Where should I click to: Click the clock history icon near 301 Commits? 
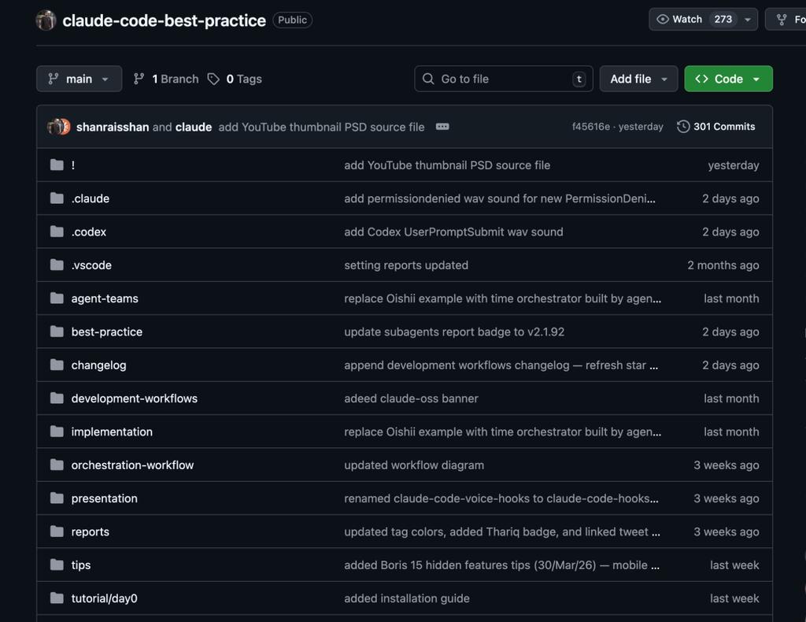682,126
